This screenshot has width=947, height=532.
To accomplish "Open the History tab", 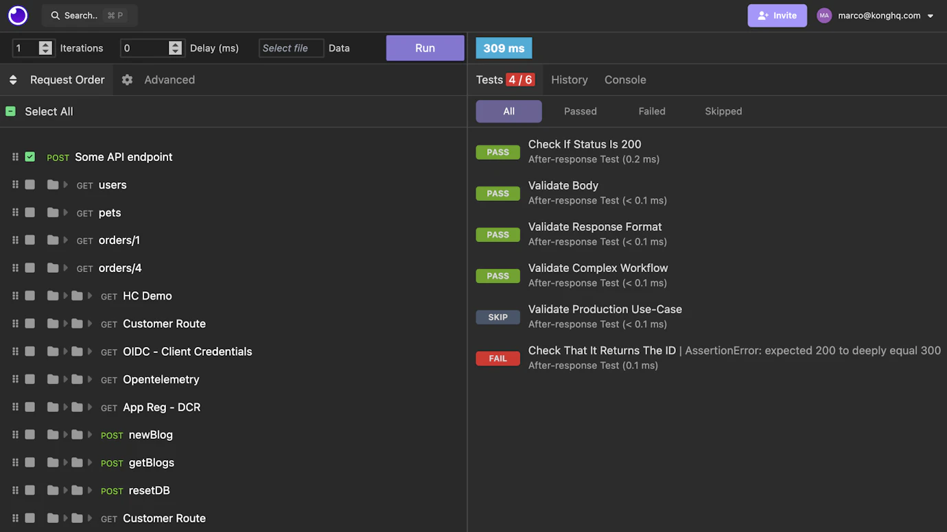I will coord(569,80).
